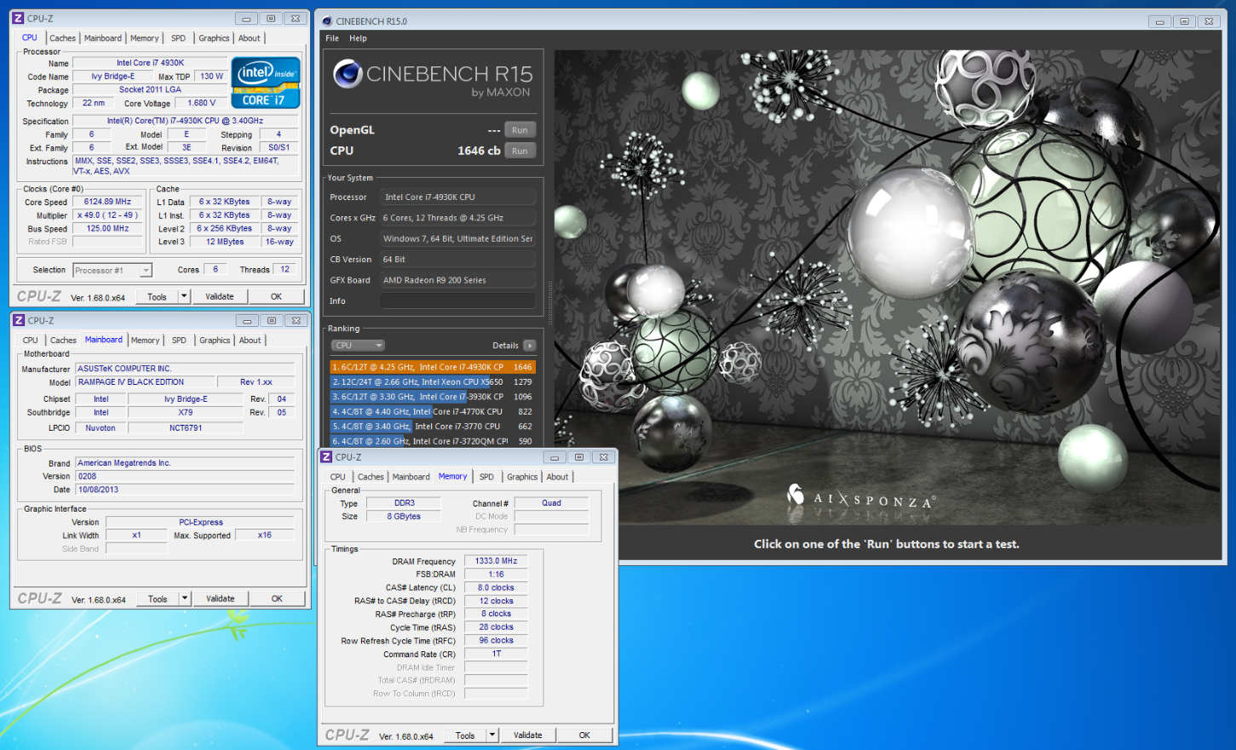Click the BIOS version value 0208
This screenshot has height=750, width=1236.
[x=185, y=477]
